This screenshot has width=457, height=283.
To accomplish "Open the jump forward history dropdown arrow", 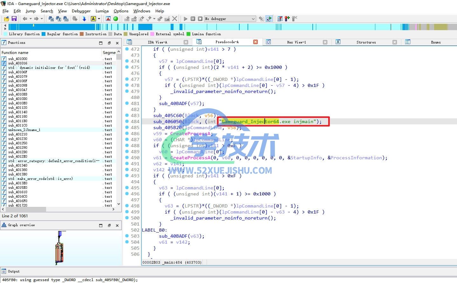I will pos(42,19).
